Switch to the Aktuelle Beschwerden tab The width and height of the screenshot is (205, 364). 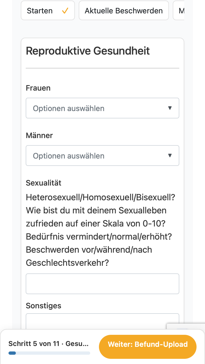click(x=124, y=11)
